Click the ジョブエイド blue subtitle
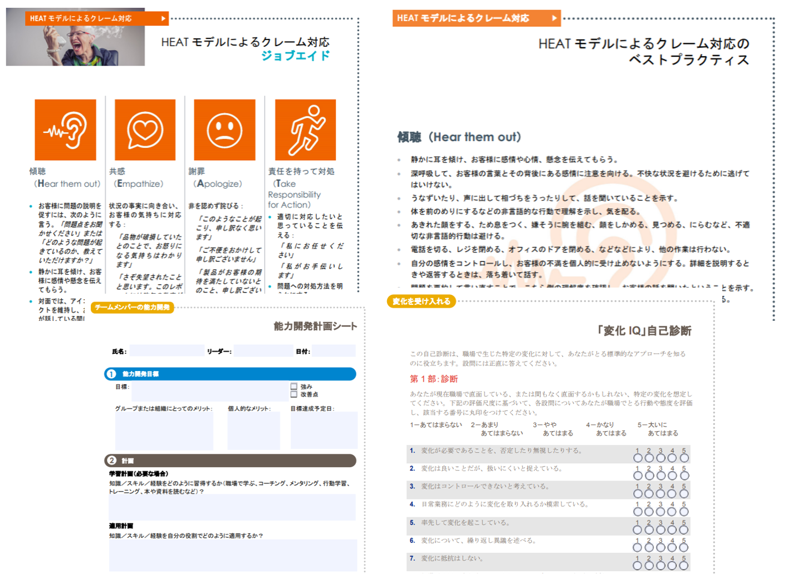 pyautogui.click(x=296, y=56)
